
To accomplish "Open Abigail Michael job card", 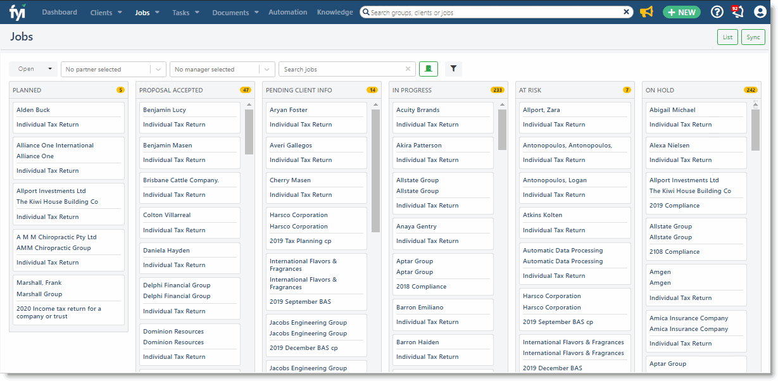I will 696,117.
